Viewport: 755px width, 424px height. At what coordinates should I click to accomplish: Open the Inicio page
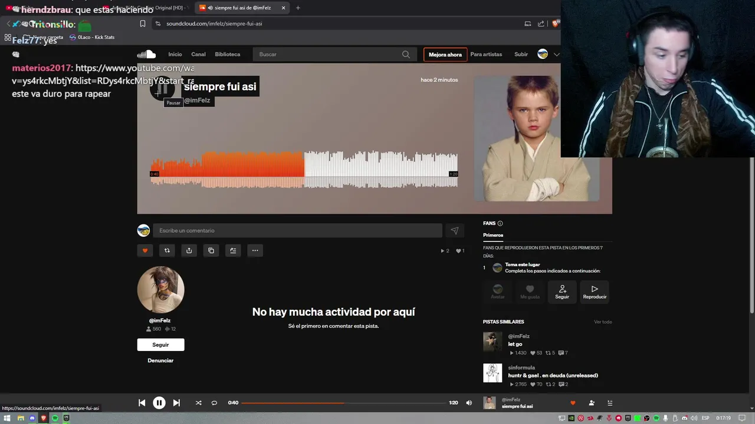click(x=175, y=54)
